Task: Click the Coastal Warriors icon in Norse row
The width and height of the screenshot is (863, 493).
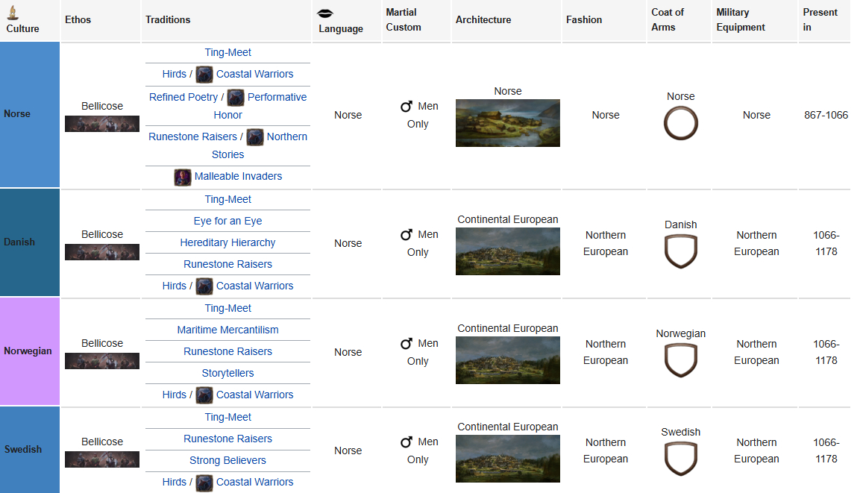Action: click(204, 75)
